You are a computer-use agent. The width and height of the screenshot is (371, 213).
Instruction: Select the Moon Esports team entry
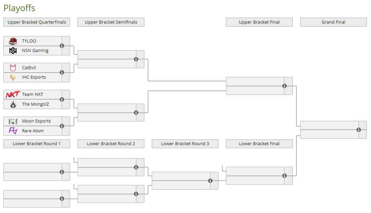[x=33, y=121]
